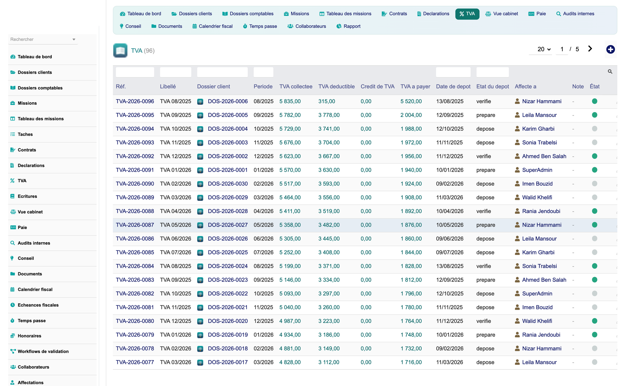Click the green État dot for TVA-2026-0095
The image size is (624, 386).
point(594,115)
